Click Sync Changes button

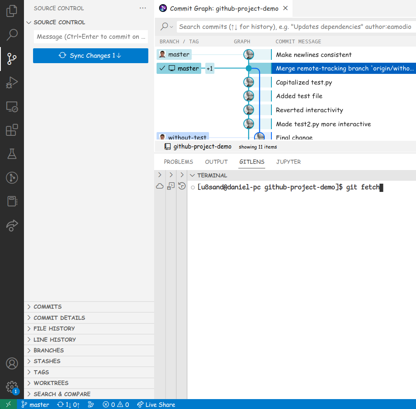click(x=90, y=56)
